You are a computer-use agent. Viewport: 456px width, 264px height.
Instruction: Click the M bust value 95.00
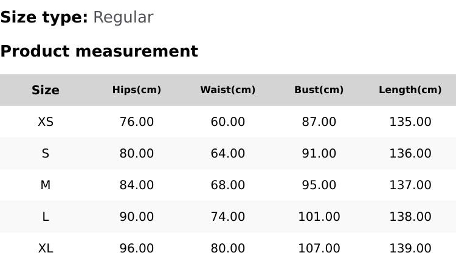click(319, 185)
